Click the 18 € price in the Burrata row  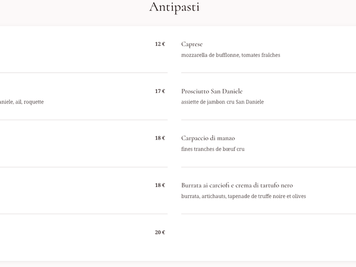pyautogui.click(x=160, y=185)
